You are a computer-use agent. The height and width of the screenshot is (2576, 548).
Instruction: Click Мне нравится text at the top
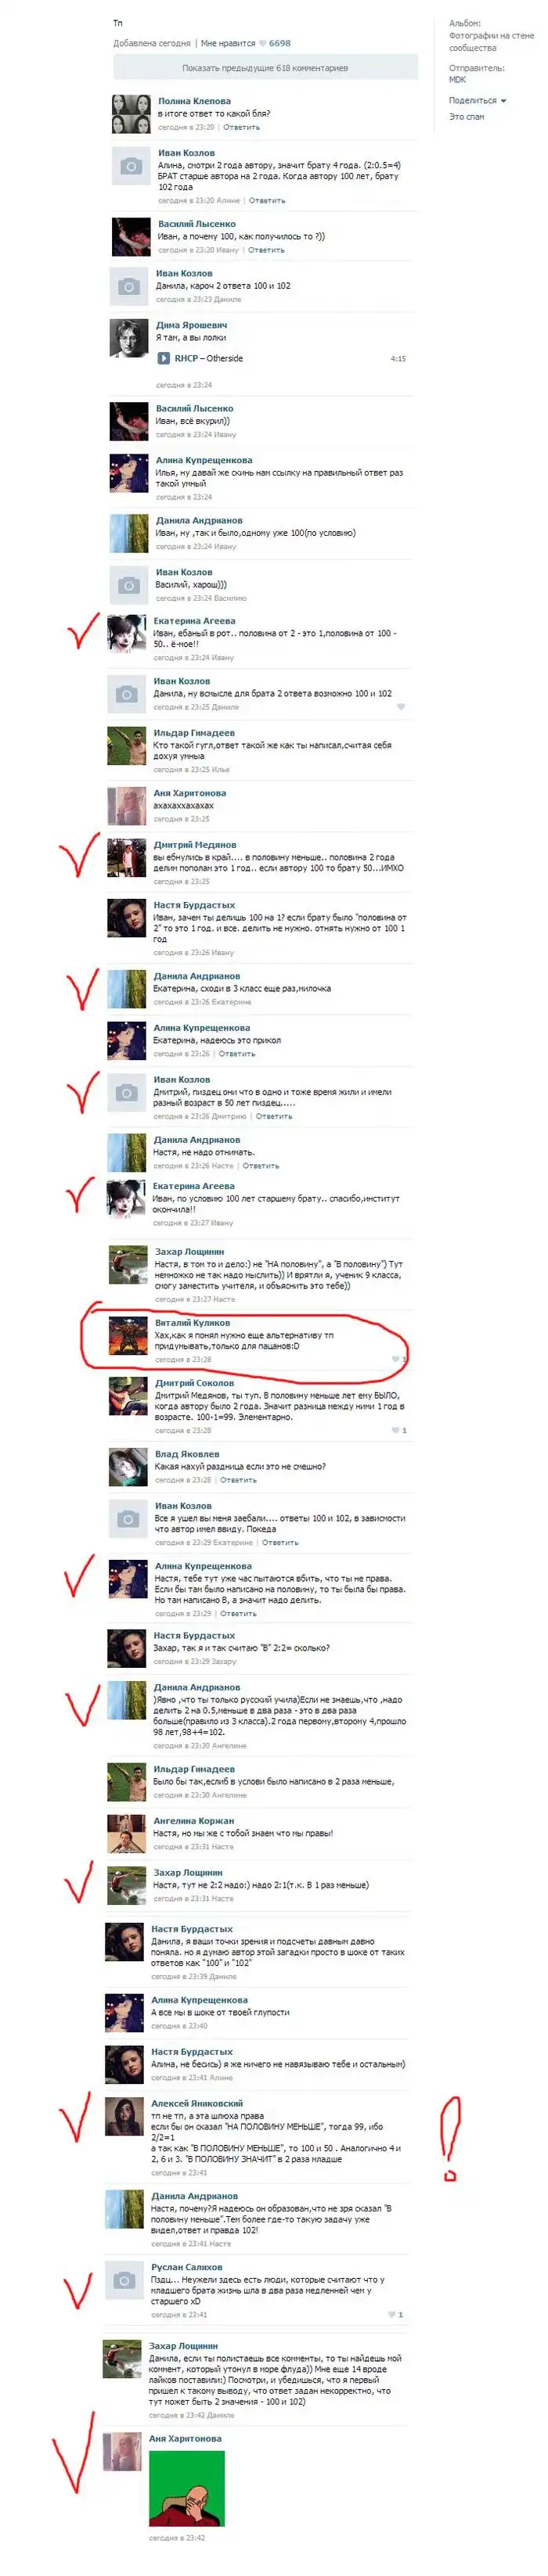tap(228, 43)
